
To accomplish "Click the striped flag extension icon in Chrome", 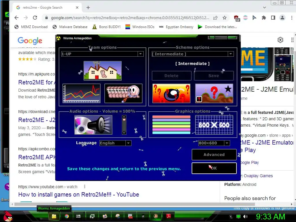I will click(x=245, y=18).
